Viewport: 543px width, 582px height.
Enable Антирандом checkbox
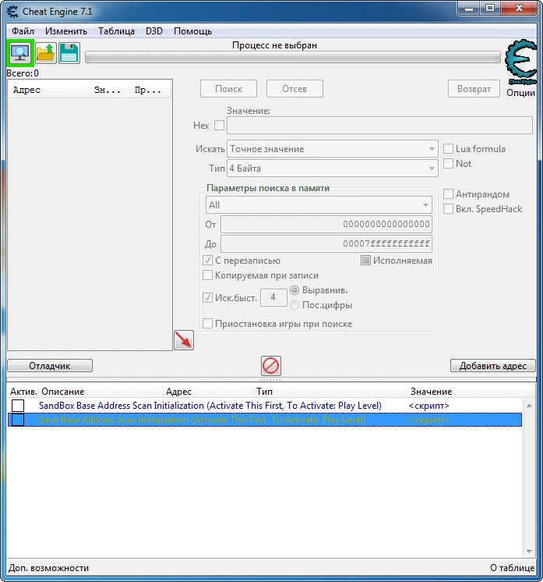coord(448,194)
